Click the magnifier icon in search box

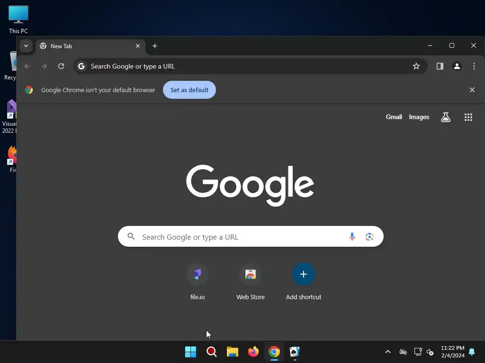point(131,236)
